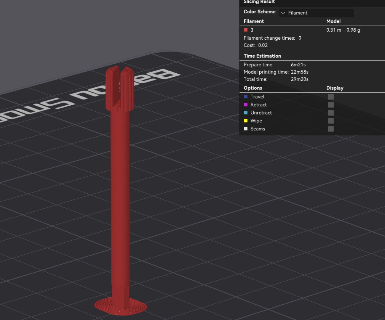The image size is (385, 320).
Task: Click the cyan Unretract color square
Action: click(x=246, y=113)
